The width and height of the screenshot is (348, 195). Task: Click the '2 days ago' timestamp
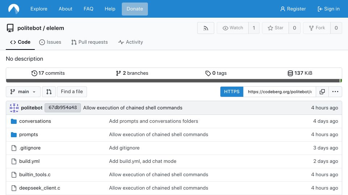point(326,161)
